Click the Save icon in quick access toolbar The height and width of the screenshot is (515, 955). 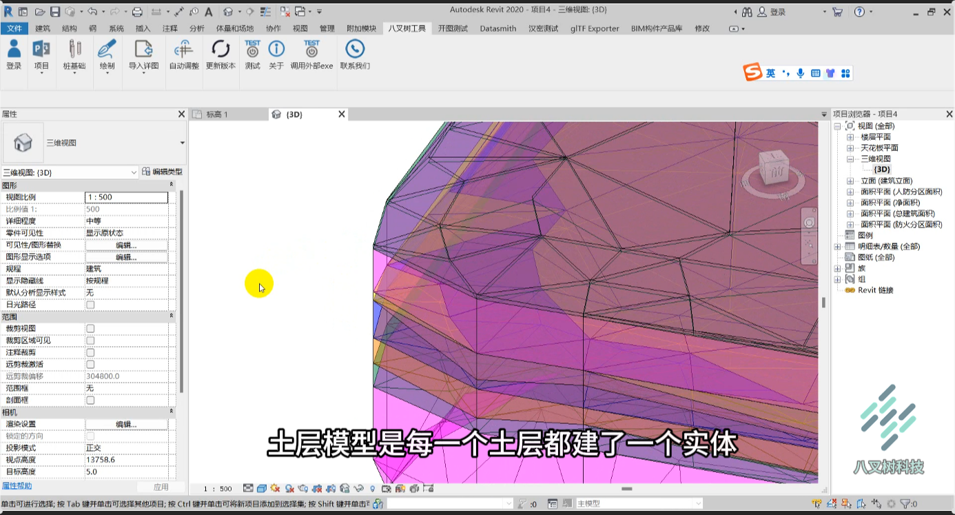[x=54, y=12]
